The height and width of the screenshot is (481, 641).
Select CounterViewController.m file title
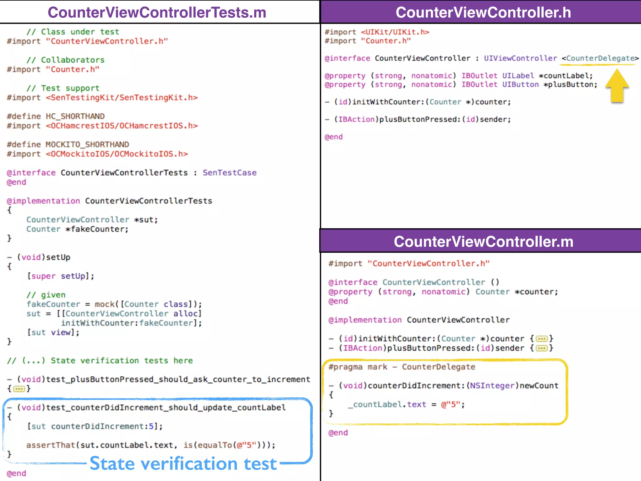click(x=484, y=242)
